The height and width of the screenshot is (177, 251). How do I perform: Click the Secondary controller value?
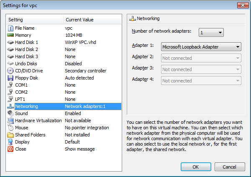tap(86, 71)
